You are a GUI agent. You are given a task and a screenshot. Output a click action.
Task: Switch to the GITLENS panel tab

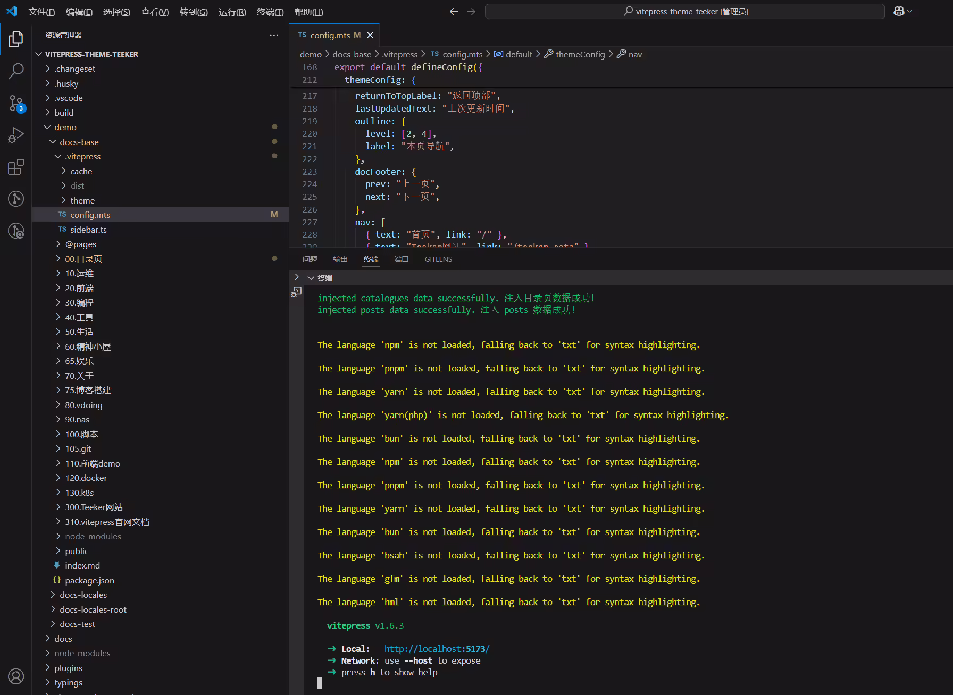click(x=438, y=259)
